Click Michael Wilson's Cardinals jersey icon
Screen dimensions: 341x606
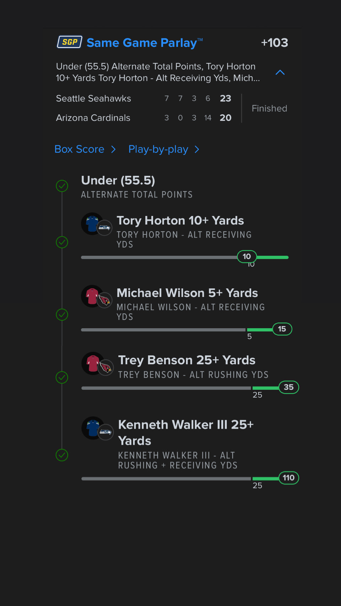tap(92, 296)
